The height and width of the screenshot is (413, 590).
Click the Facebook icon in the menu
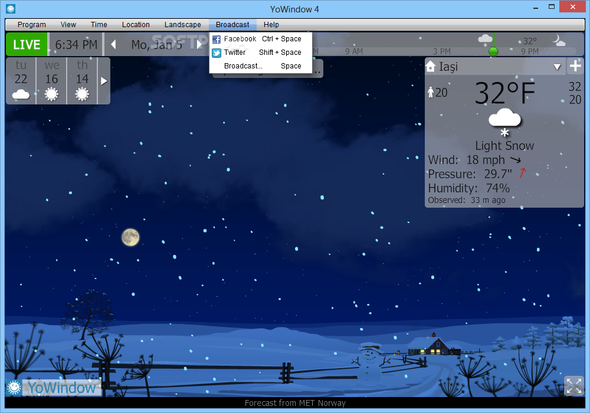(217, 39)
